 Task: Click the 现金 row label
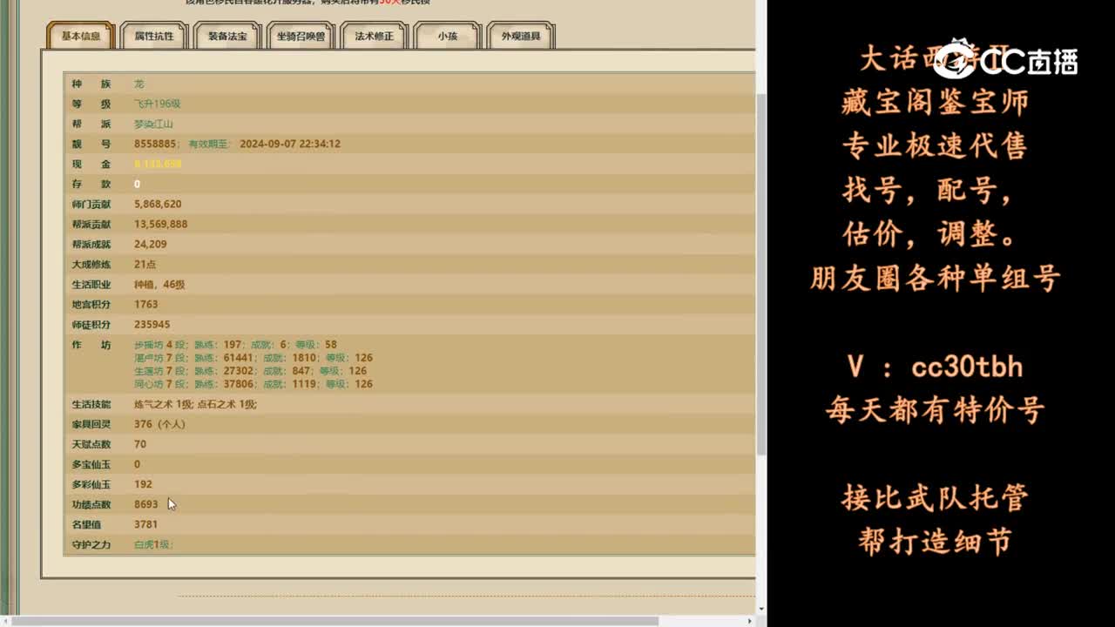(x=91, y=164)
